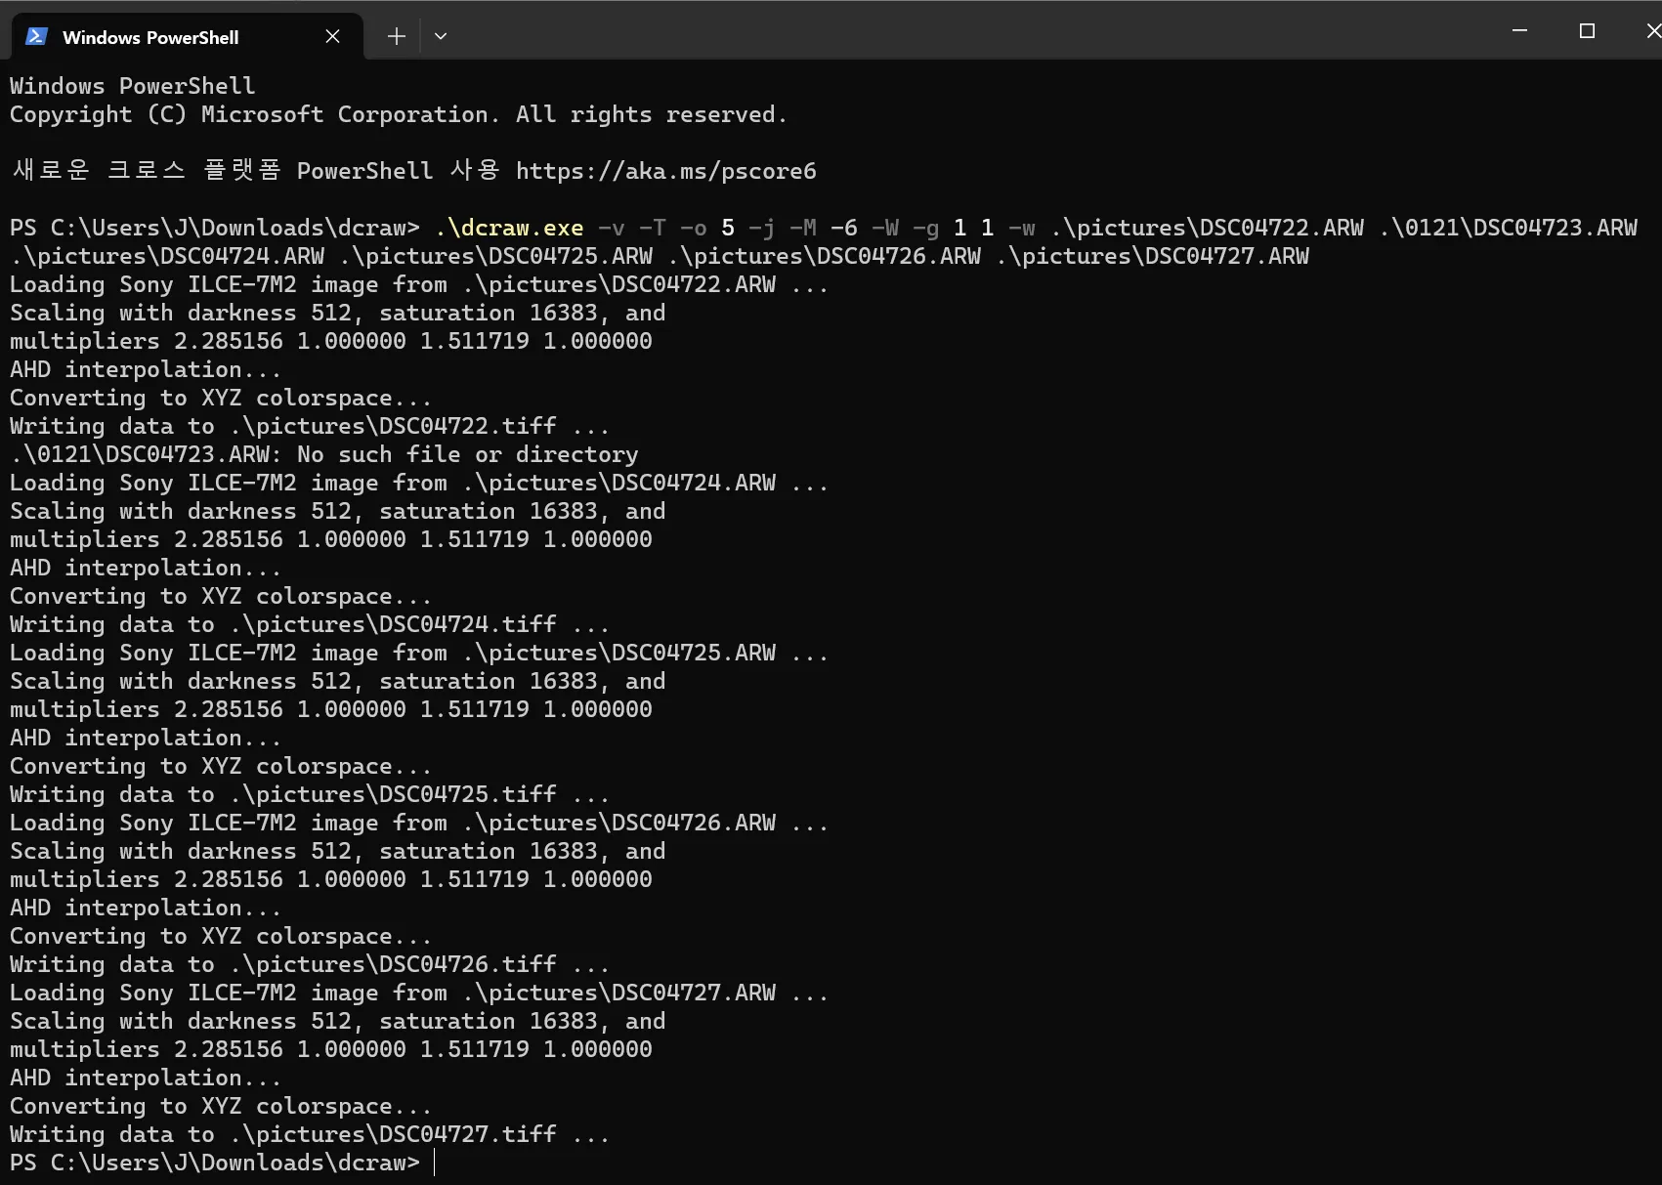Select the Windows PowerShell tab
Viewport: 1662px width, 1185px height.
pyautogui.click(x=150, y=37)
